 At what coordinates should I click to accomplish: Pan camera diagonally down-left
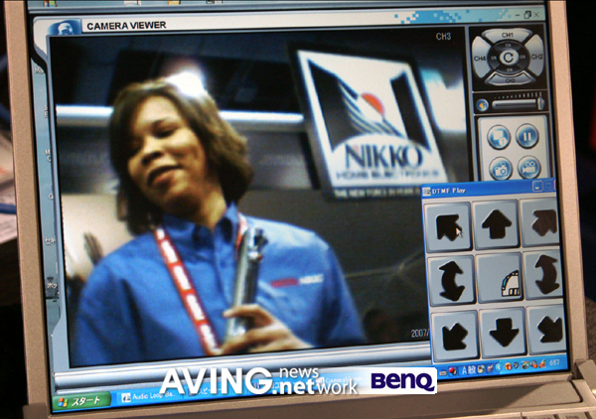pyautogui.click(x=454, y=335)
